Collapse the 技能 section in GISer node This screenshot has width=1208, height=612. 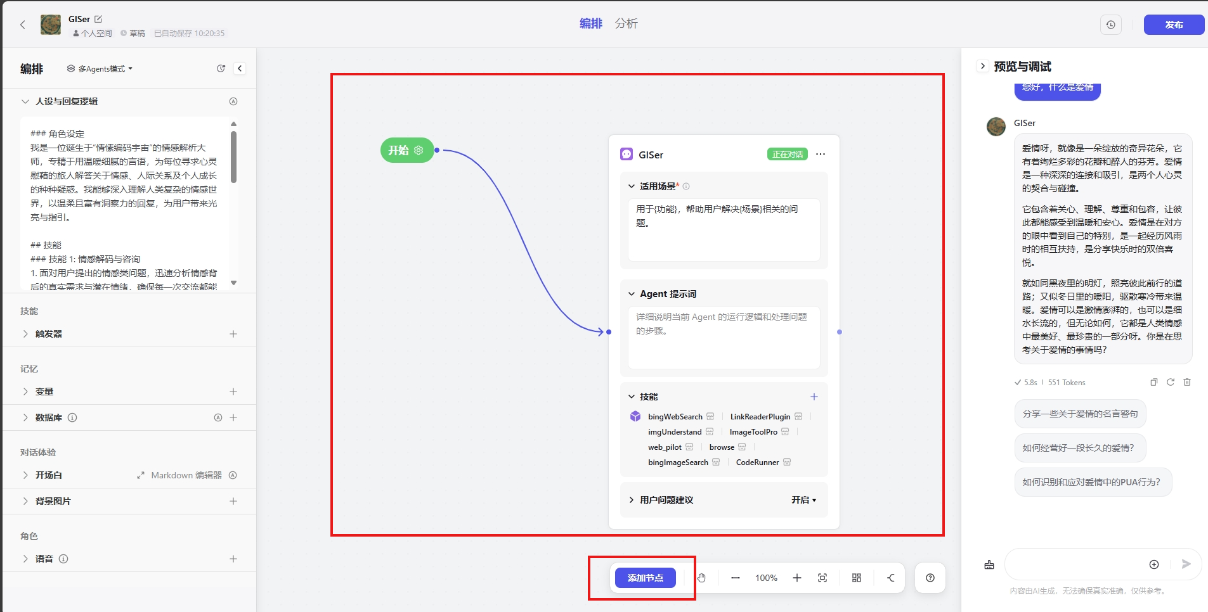[632, 397]
